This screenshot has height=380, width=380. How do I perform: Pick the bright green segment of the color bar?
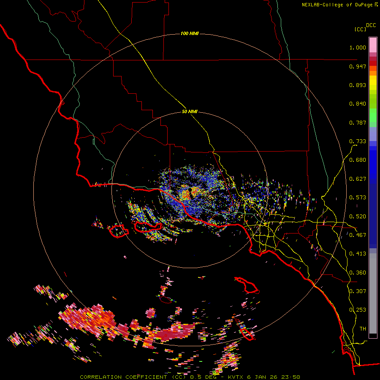click(x=373, y=115)
